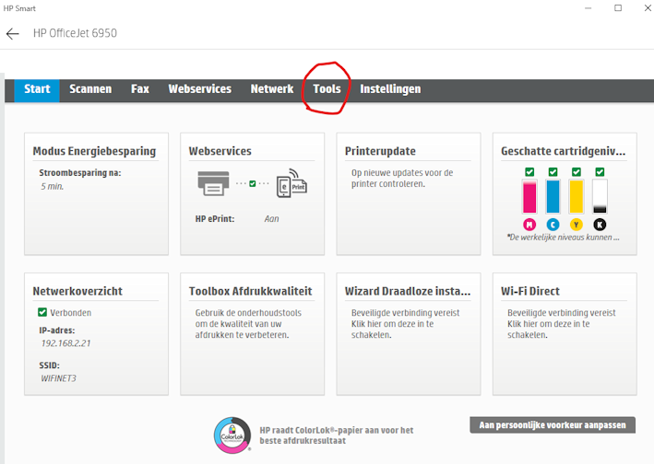The height and width of the screenshot is (464, 654).
Task: Click the Verbonden green checkbox
Action: [42, 312]
